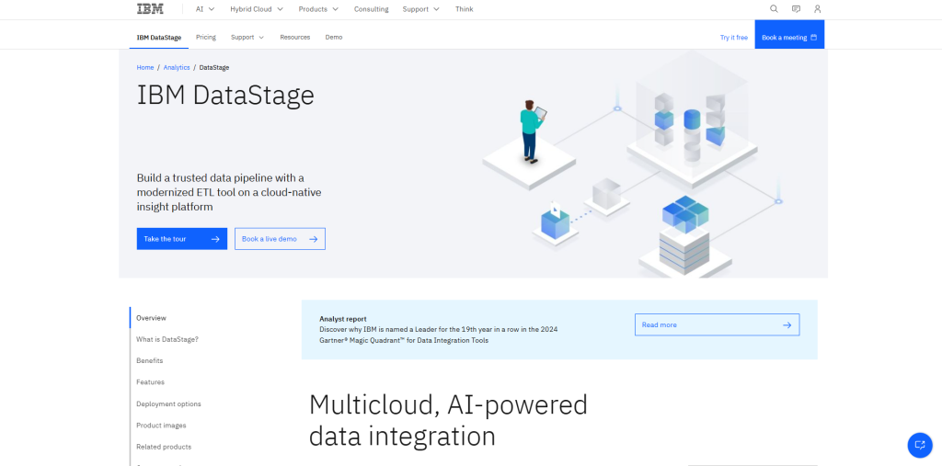Jump to What is DataStage? section

(167, 339)
